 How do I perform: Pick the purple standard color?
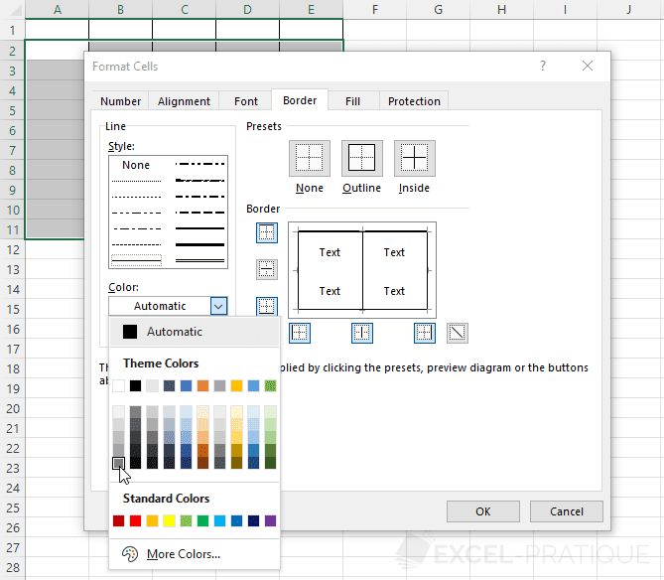tap(270, 520)
